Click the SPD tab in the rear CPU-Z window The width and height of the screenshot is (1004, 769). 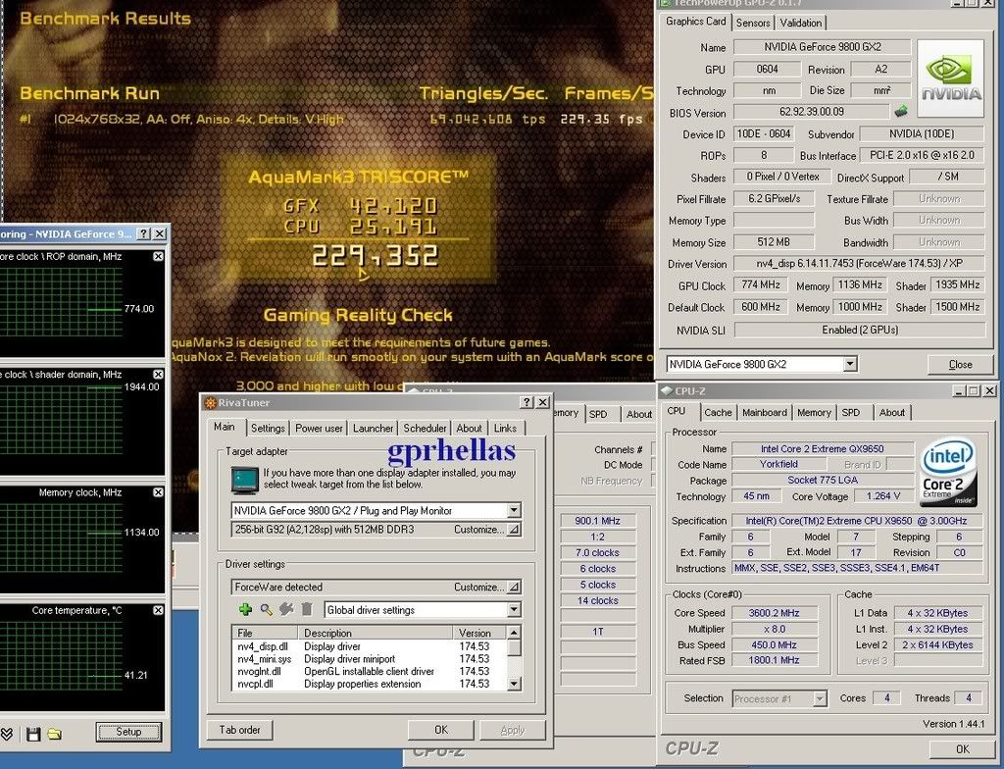[598, 414]
